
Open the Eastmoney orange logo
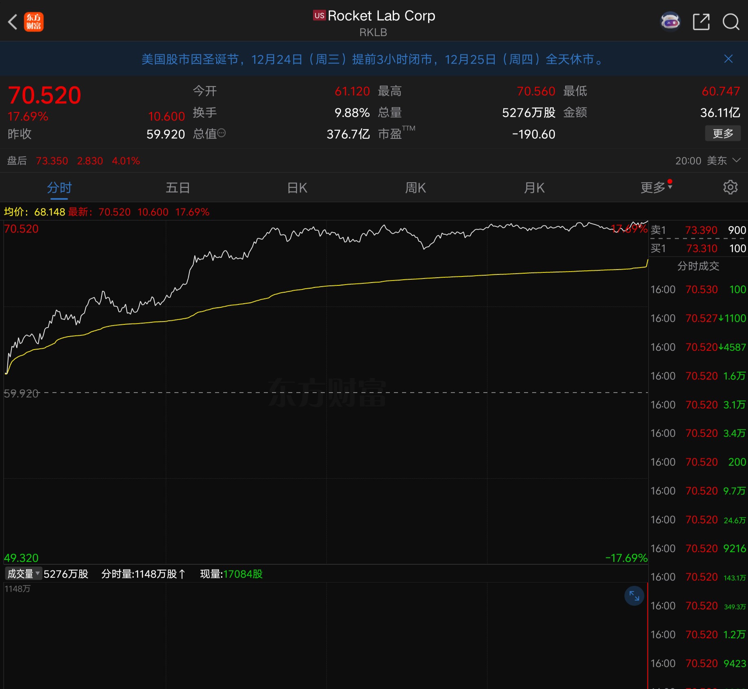(34, 22)
